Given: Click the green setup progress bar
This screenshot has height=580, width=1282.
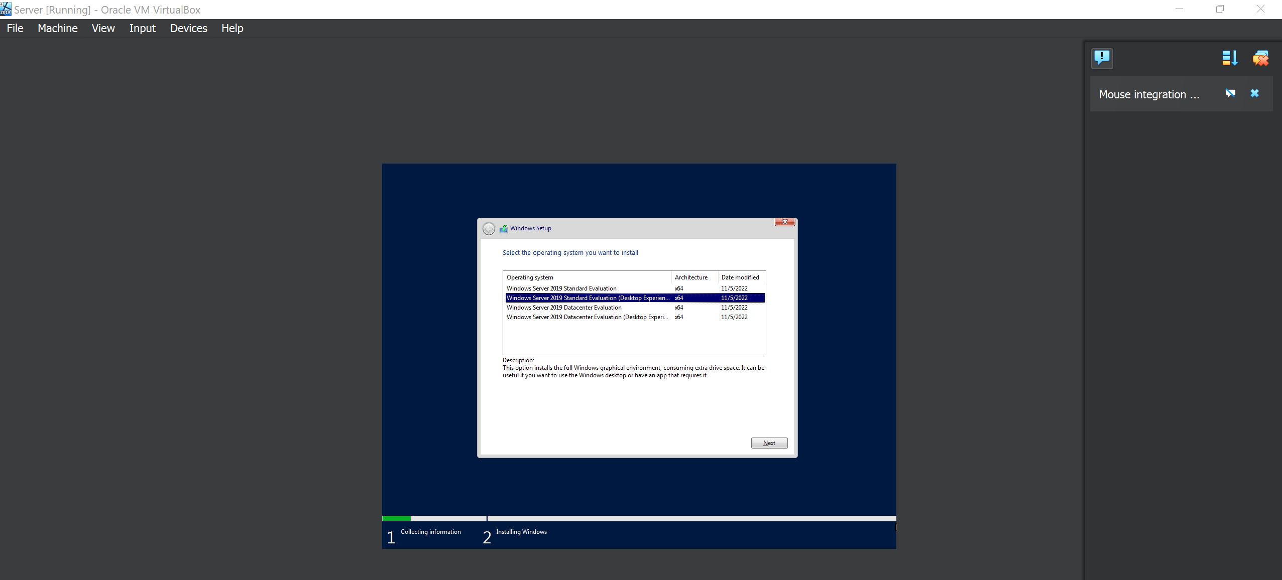Looking at the screenshot, I should point(396,518).
